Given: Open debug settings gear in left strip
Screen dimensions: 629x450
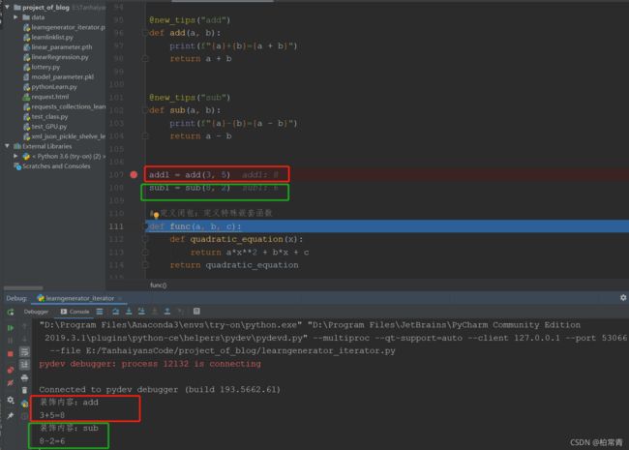Looking at the screenshot, I should coord(11,400).
